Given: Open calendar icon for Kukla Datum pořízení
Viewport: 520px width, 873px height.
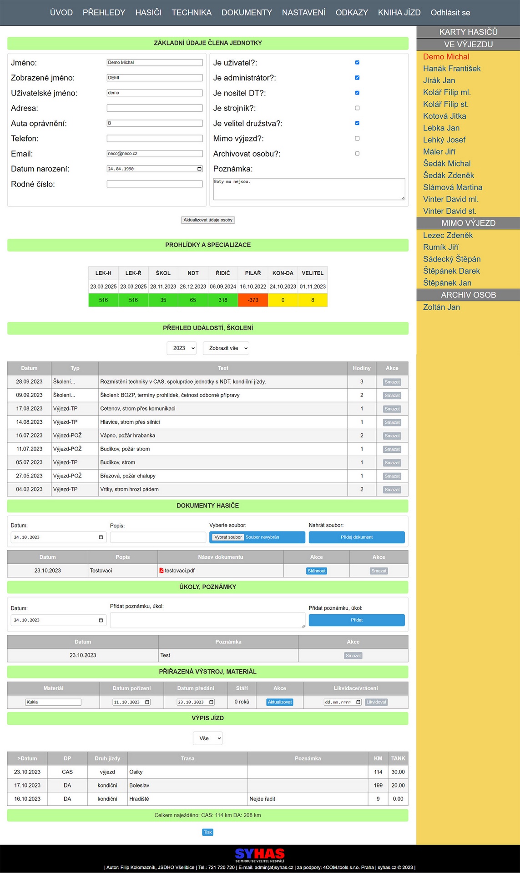Looking at the screenshot, I should click(147, 702).
